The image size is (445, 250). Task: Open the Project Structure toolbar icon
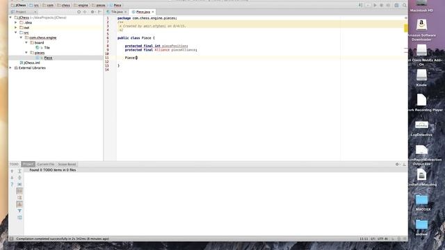[x=396, y=5]
